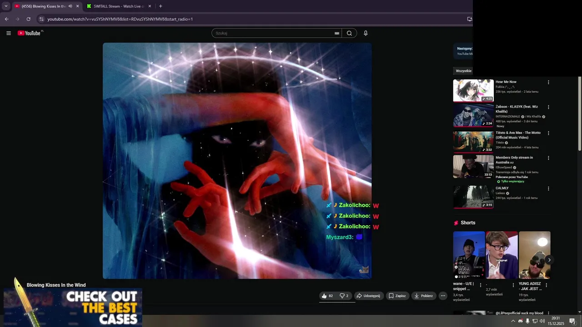Start voice search with the microphone icon
Viewport: 582px width, 327px height.
pyautogui.click(x=366, y=33)
